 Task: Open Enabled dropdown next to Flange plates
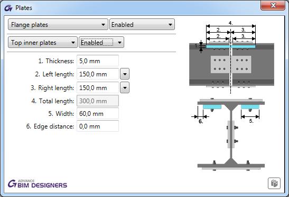(x=142, y=24)
